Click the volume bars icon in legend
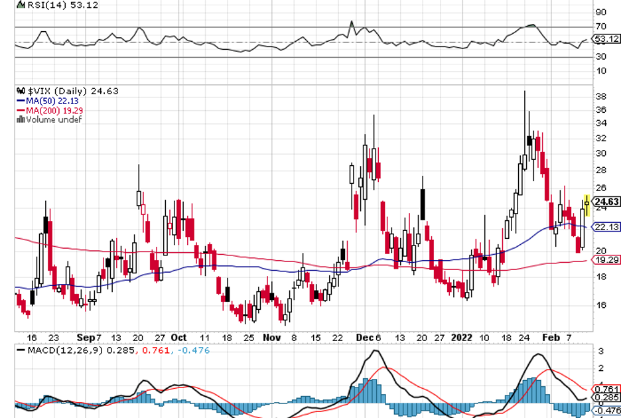The height and width of the screenshot is (418, 621). pyautogui.click(x=20, y=120)
